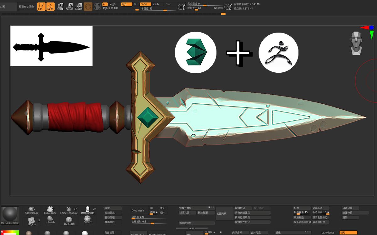
Task: Select the 缩放 (Scale) tool icon
Action: (x=70, y=6)
